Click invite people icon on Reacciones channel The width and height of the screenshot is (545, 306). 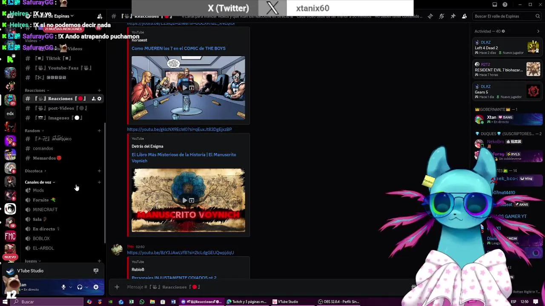93,99
